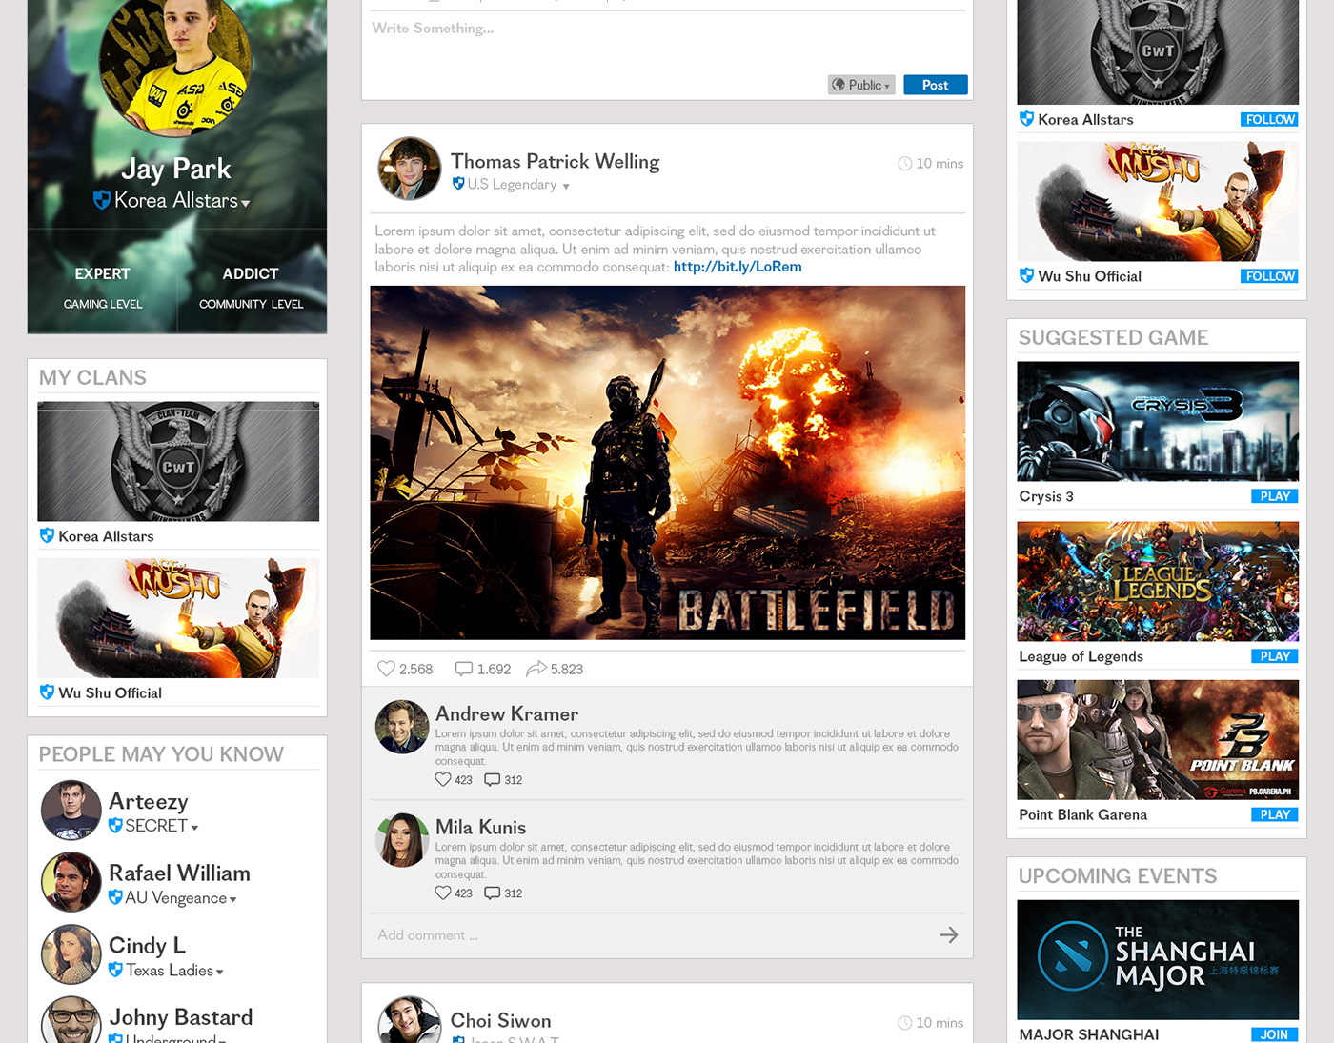Expand U.S Legendary dropdown arrow
1334x1043 pixels.
(x=566, y=187)
